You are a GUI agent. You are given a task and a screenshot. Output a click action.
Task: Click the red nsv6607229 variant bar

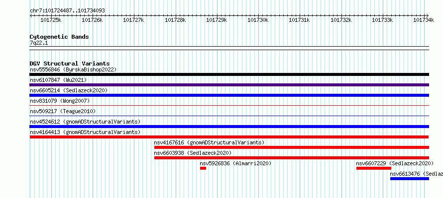click(373, 168)
